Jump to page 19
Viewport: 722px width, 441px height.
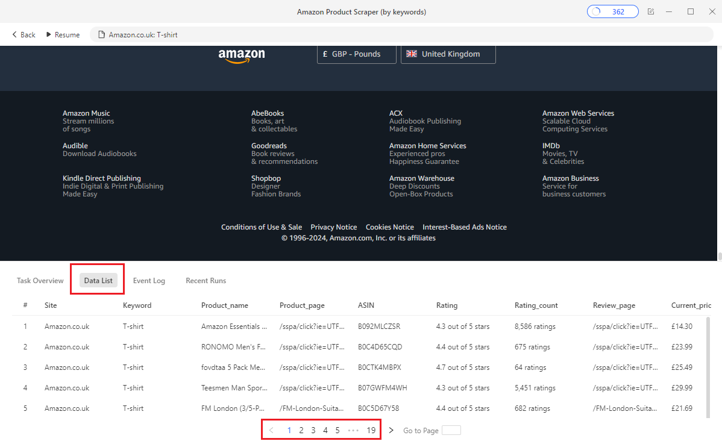point(371,430)
